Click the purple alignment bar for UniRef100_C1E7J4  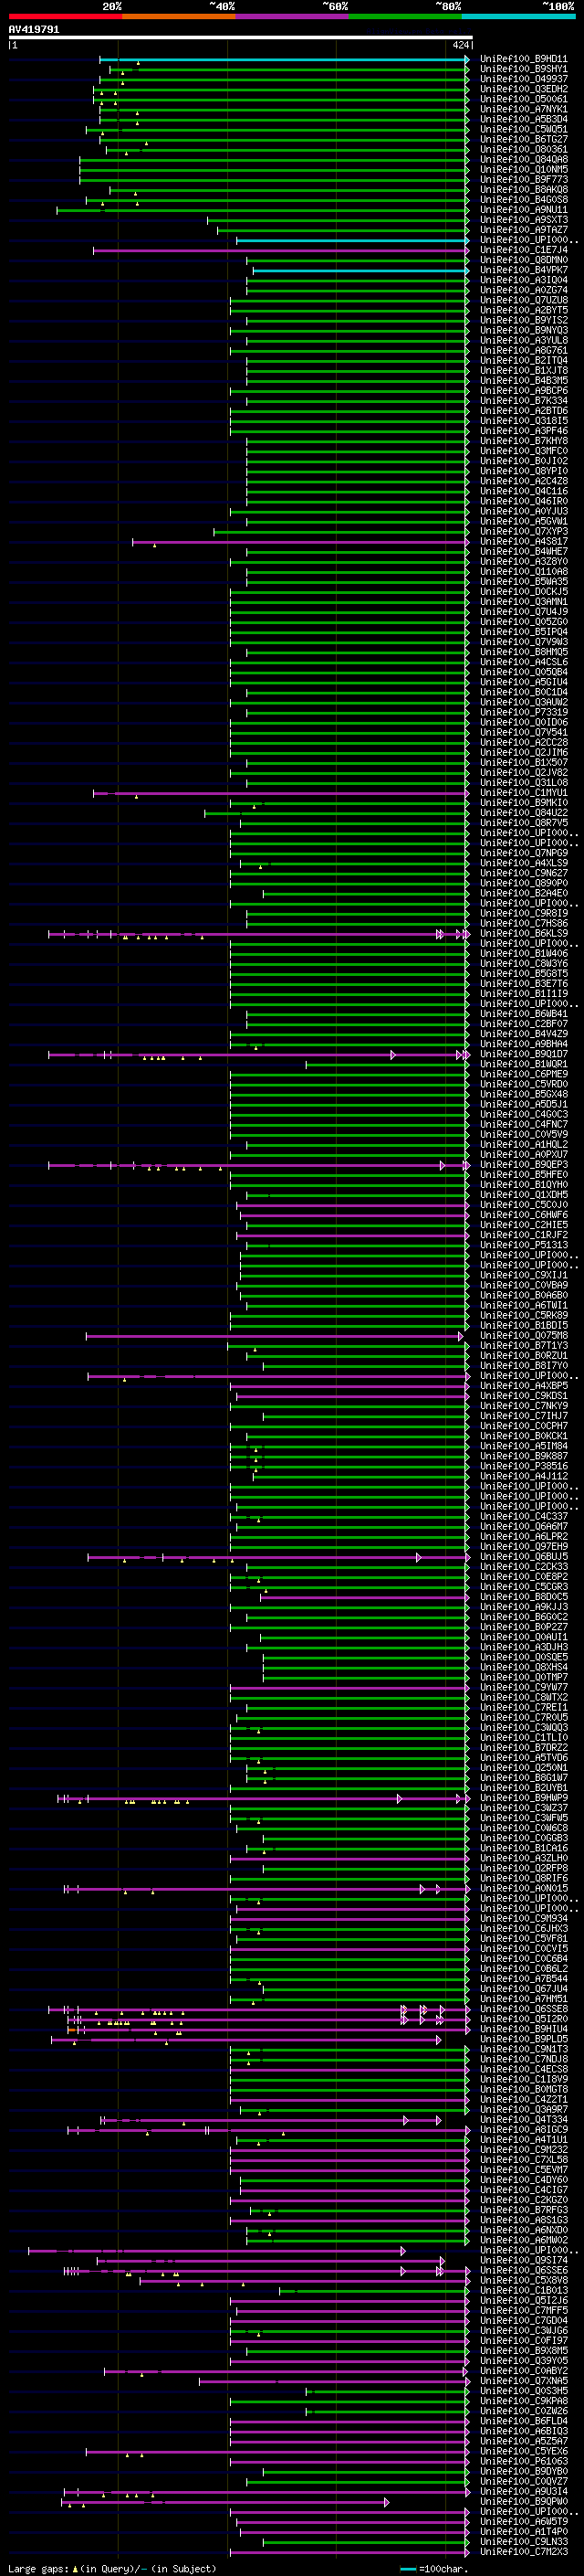pos(280,250)
